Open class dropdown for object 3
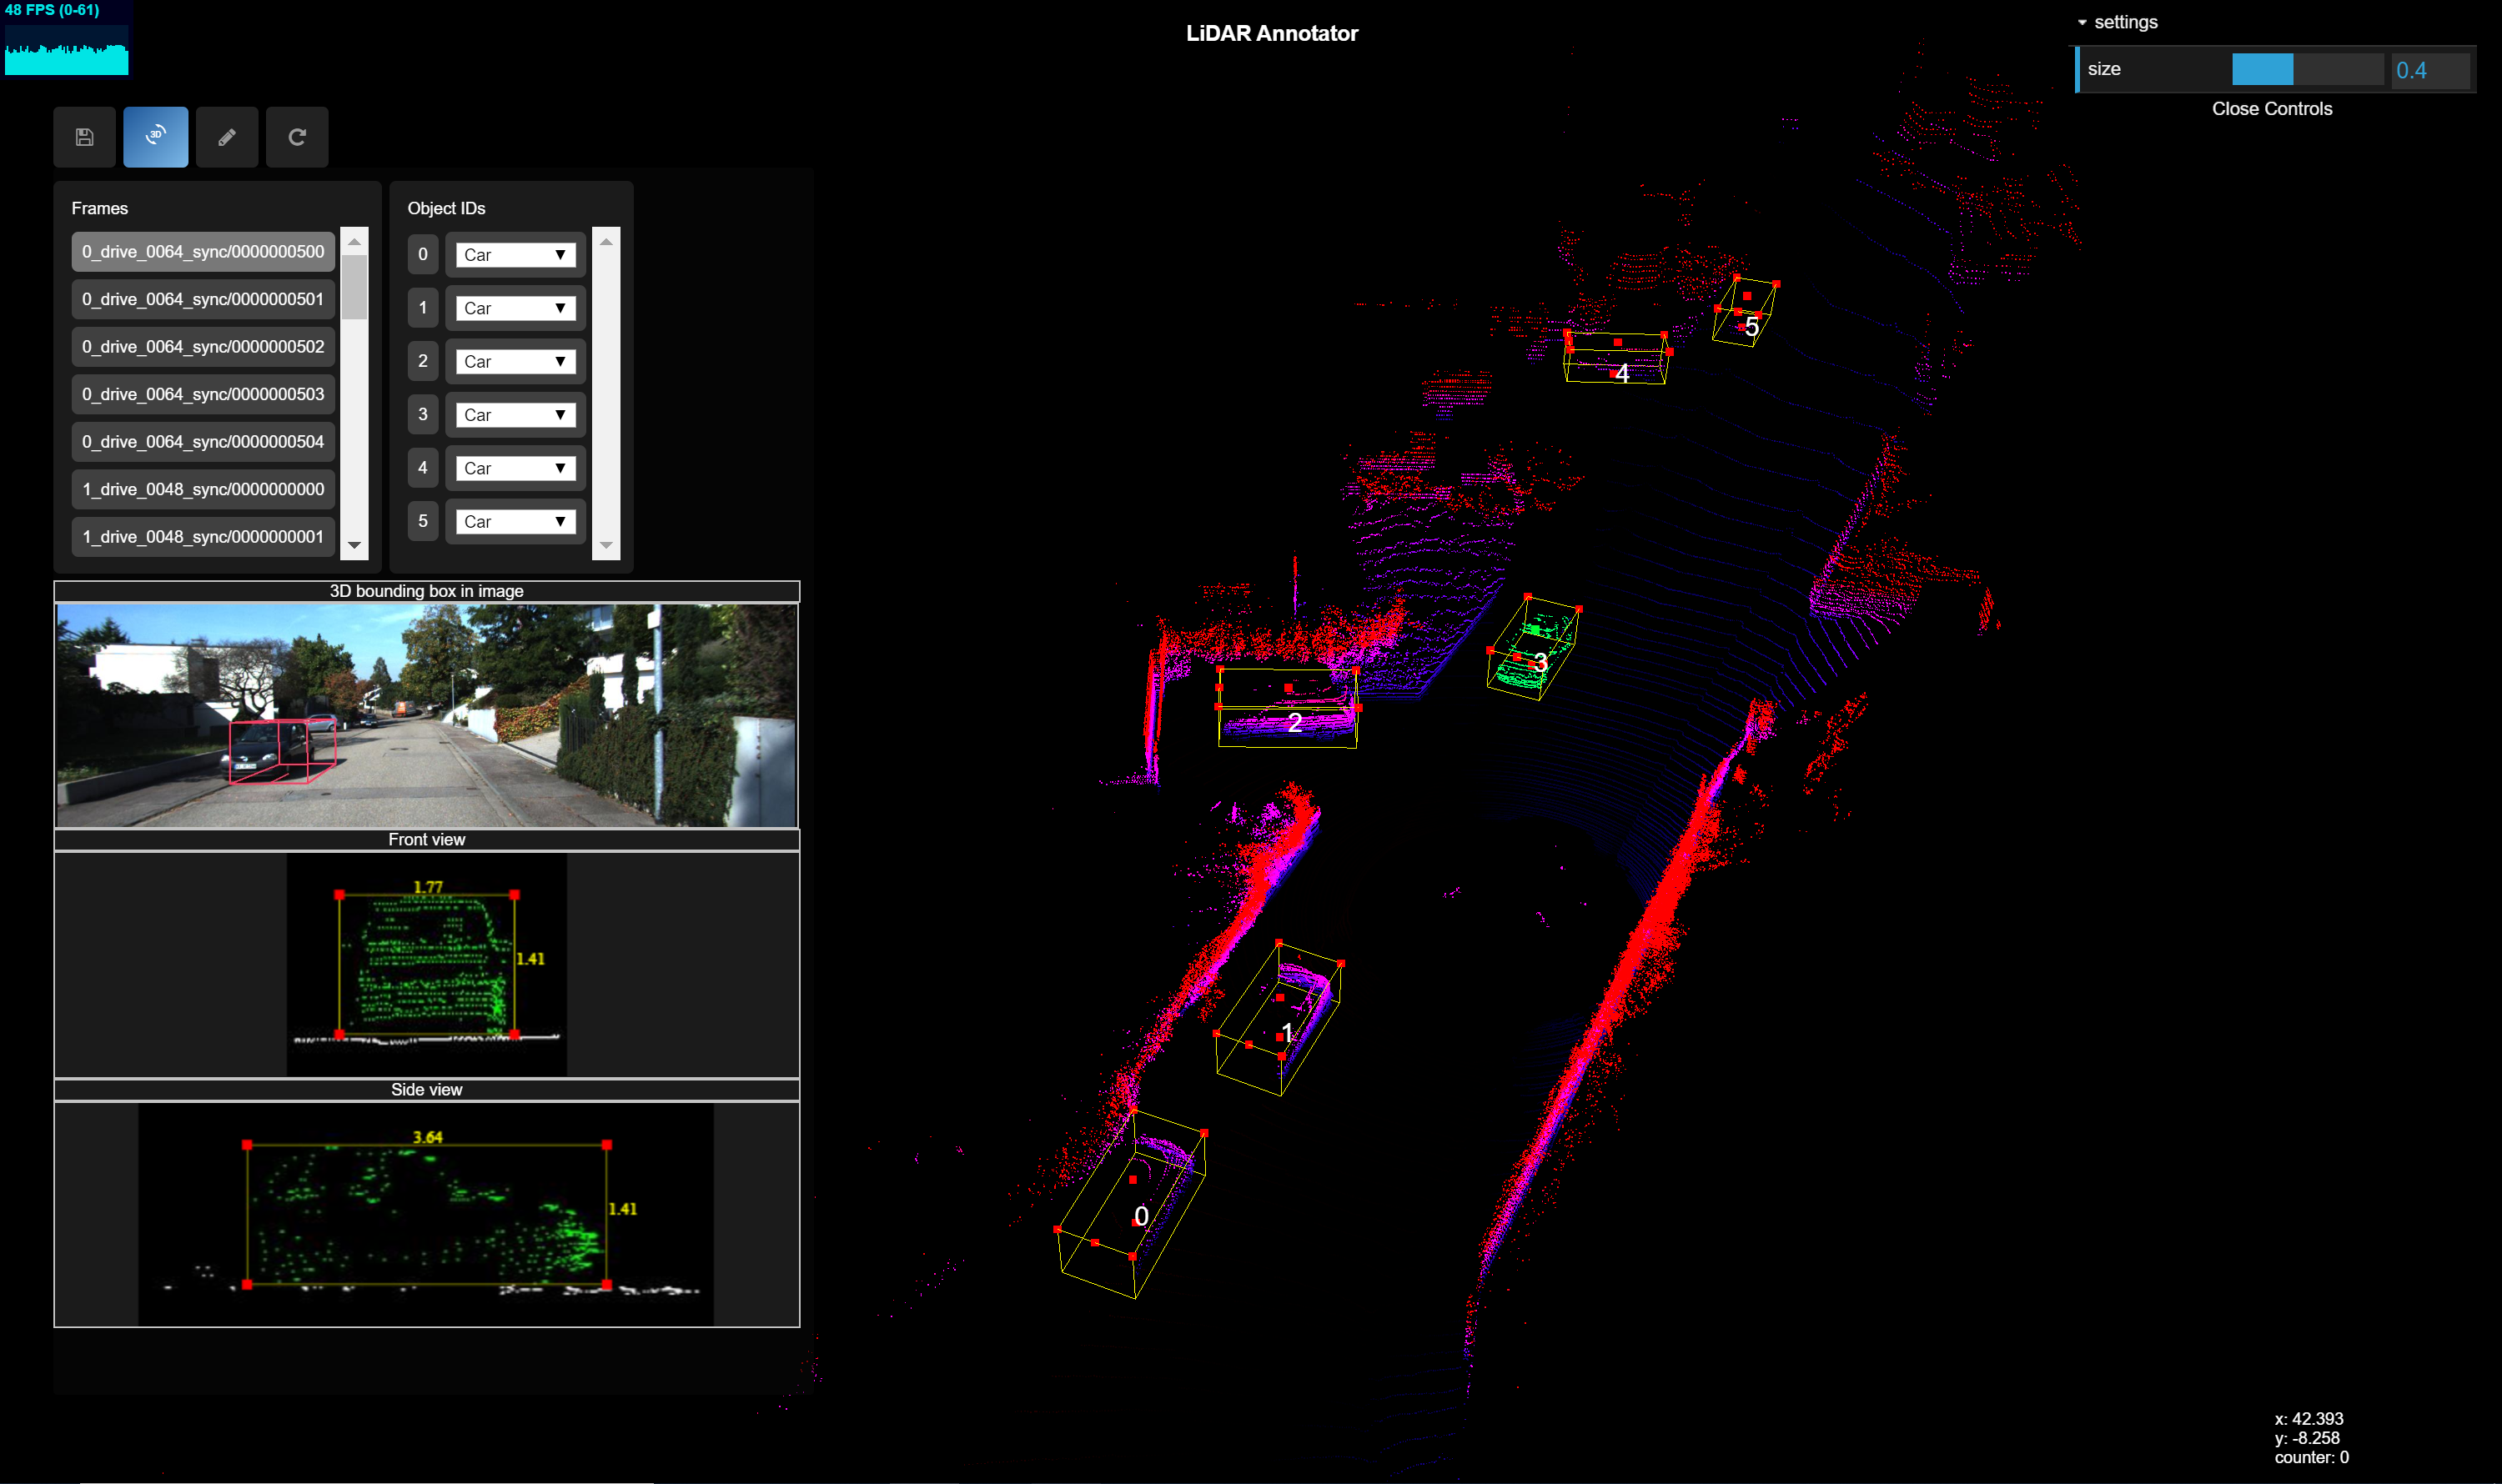 click(x=515, y=415)
